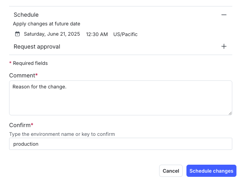
Task: Click the 'Apply changes at future date' text
Action: (x=47, y=24)
